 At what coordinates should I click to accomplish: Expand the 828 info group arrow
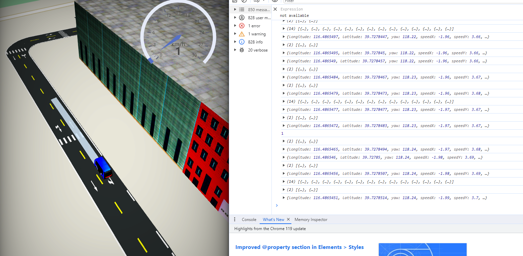[x=235, y=42]
